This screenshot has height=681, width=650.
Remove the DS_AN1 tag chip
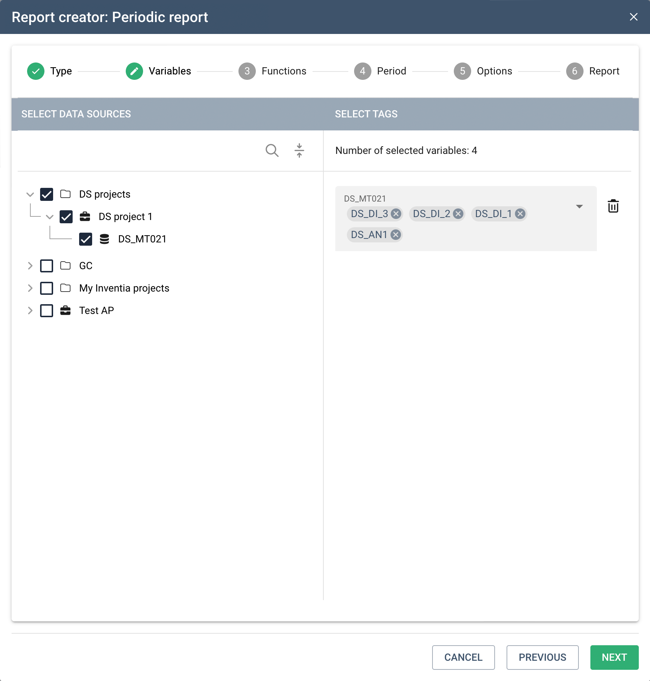pyautogui.click(x=396, y=235)
